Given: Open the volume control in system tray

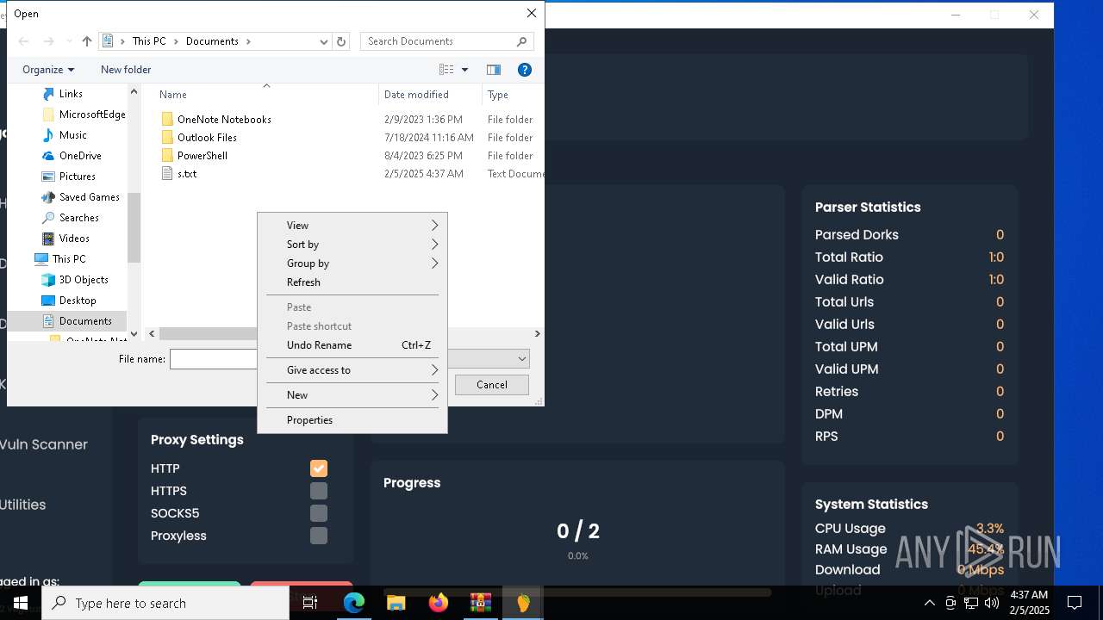Looking at the screenshot, I should click(x=992, y=603).
